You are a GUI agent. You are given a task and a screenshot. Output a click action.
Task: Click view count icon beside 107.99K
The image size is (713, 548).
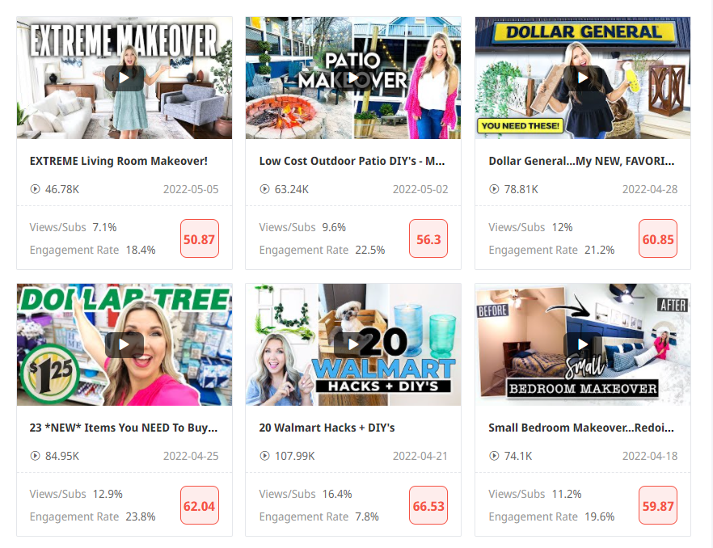[264, 456]
